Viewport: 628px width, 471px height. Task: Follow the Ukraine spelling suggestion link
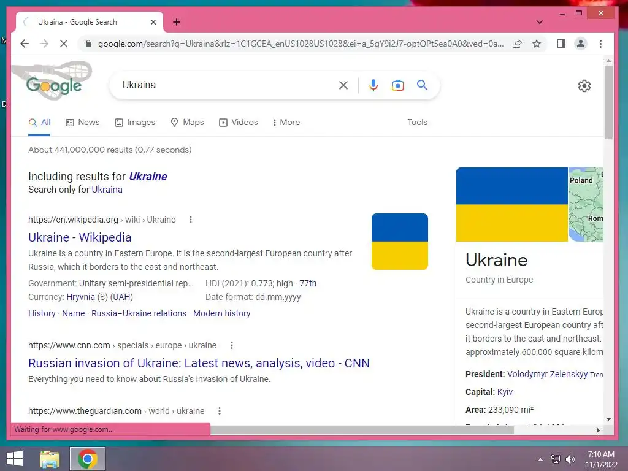point(148,176)
